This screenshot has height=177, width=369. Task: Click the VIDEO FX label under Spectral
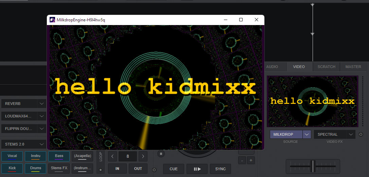click(x=334, y=141)
